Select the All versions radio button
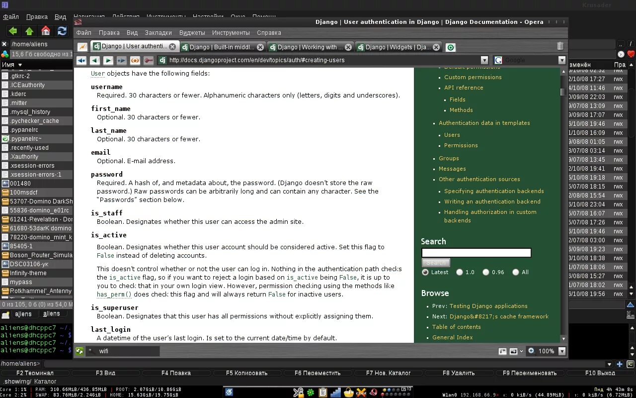This screenshot has height=398, width=636. [516, 272]
